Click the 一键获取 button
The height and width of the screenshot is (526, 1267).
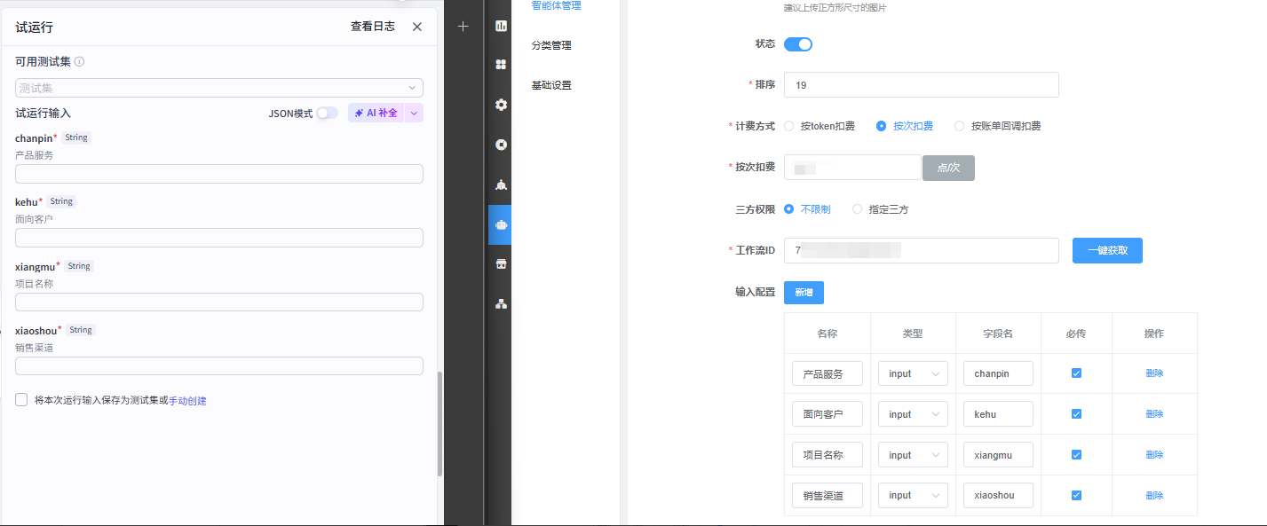pos(1106,250)
